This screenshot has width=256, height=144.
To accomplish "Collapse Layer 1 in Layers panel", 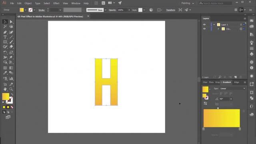I will [x=214, y=24].
